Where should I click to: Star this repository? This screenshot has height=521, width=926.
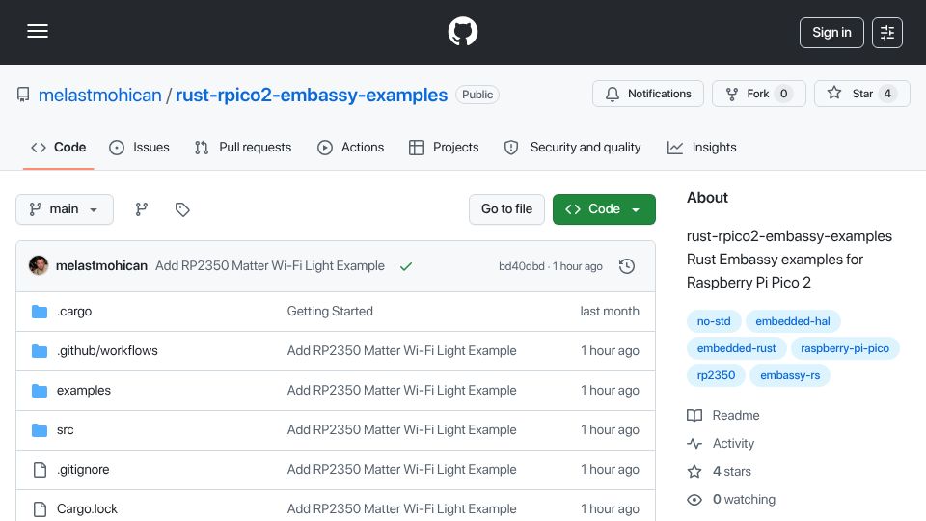click(862, 94)
